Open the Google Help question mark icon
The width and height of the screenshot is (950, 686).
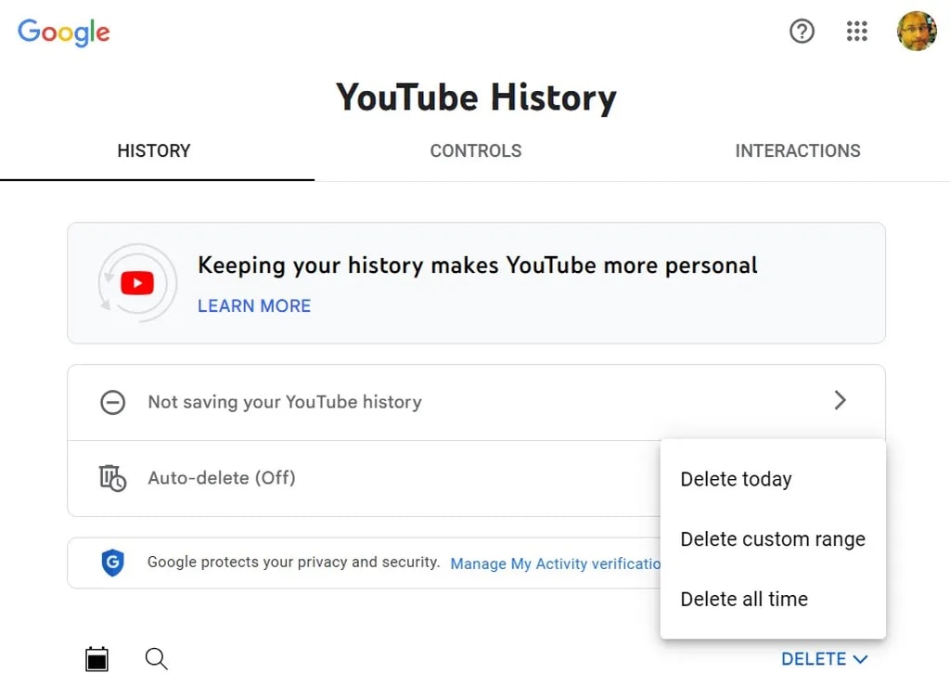pos(802,32)
